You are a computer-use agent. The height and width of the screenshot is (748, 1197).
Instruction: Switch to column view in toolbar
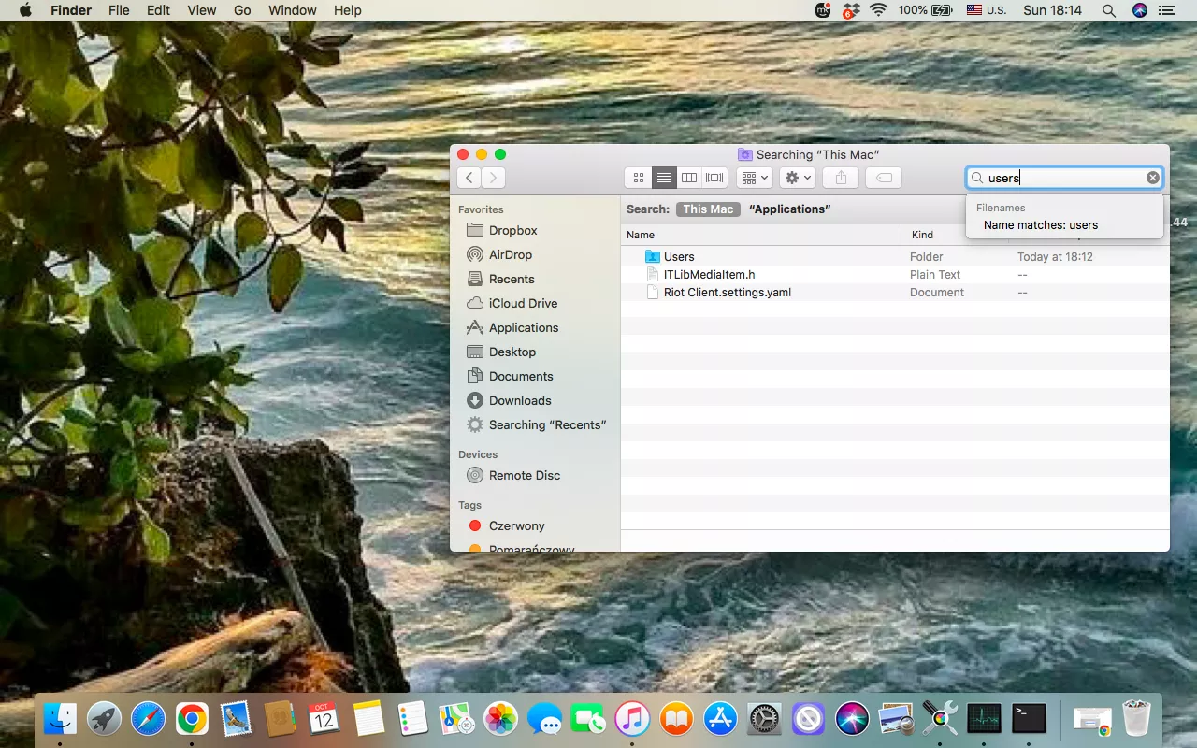[x=689, y=178]
